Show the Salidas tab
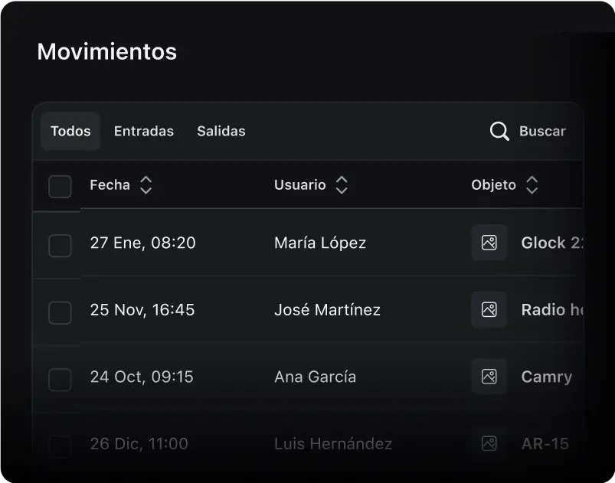 (221, 131)
